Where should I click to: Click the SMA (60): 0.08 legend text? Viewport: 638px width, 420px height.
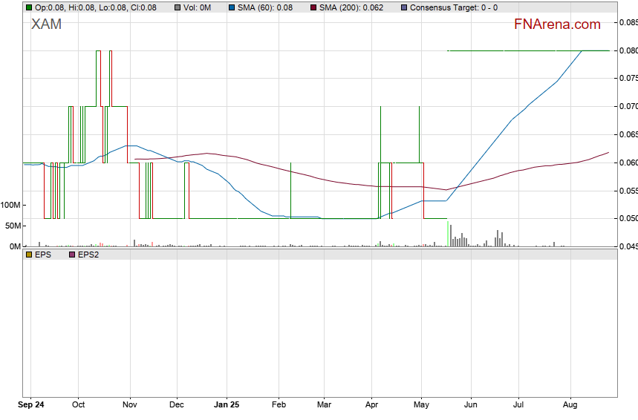(265, 7)
